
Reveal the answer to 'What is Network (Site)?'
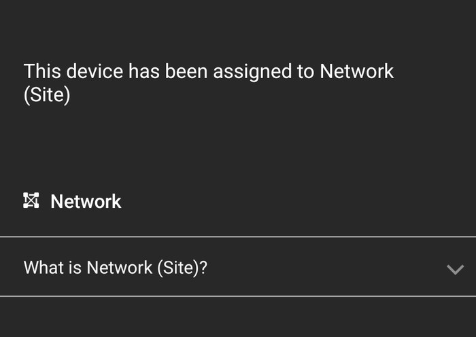tap(238, 267)
